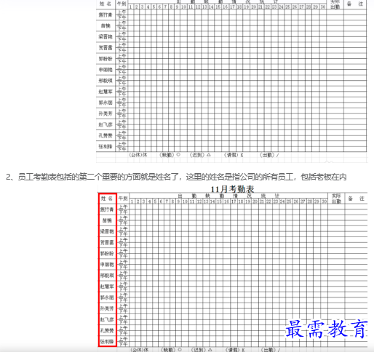374x352 pixels.
Task: Click name 贺晋雷 in the red-outlined column
Action: coord(107,242)
